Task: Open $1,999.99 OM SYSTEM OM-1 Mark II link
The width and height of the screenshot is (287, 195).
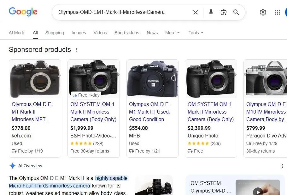Action: click(93, 112)
